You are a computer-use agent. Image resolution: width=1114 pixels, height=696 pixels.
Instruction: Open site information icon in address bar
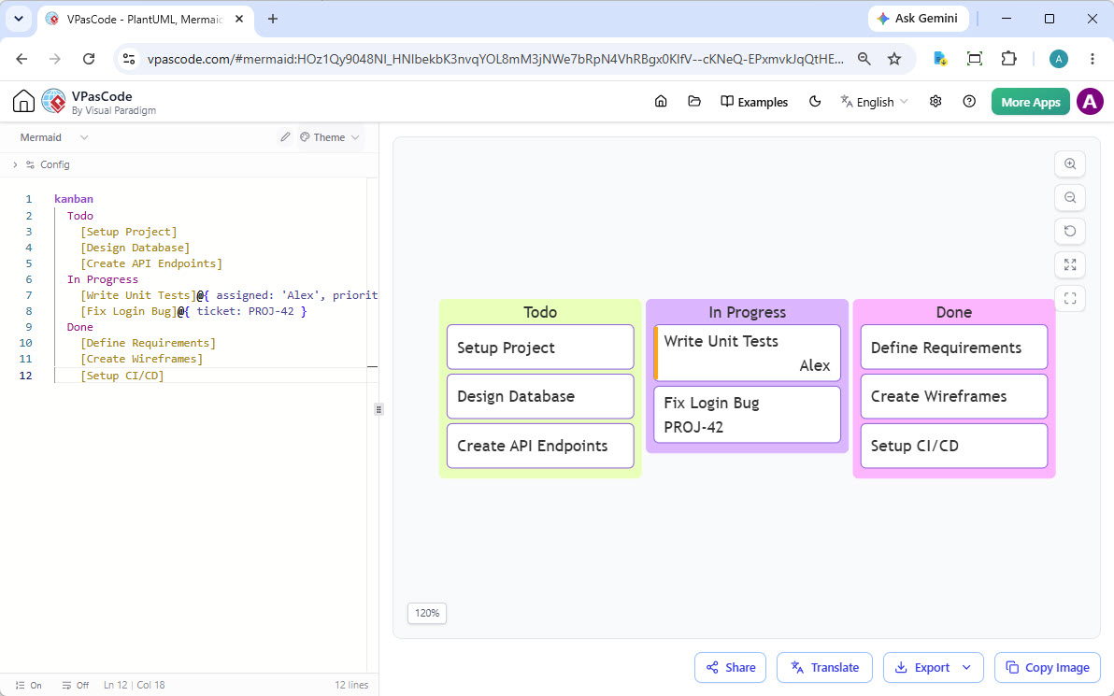[129, 59]
